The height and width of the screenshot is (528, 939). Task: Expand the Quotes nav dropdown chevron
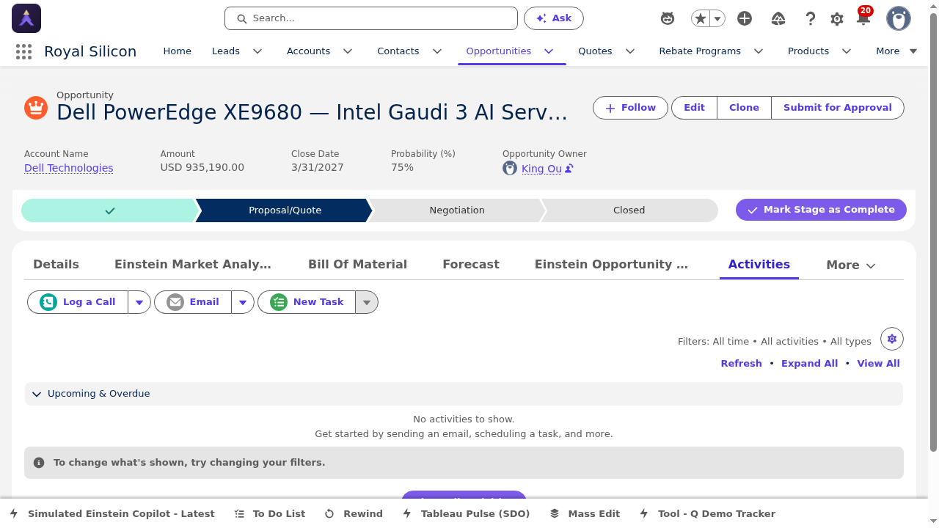click(629, 51)
